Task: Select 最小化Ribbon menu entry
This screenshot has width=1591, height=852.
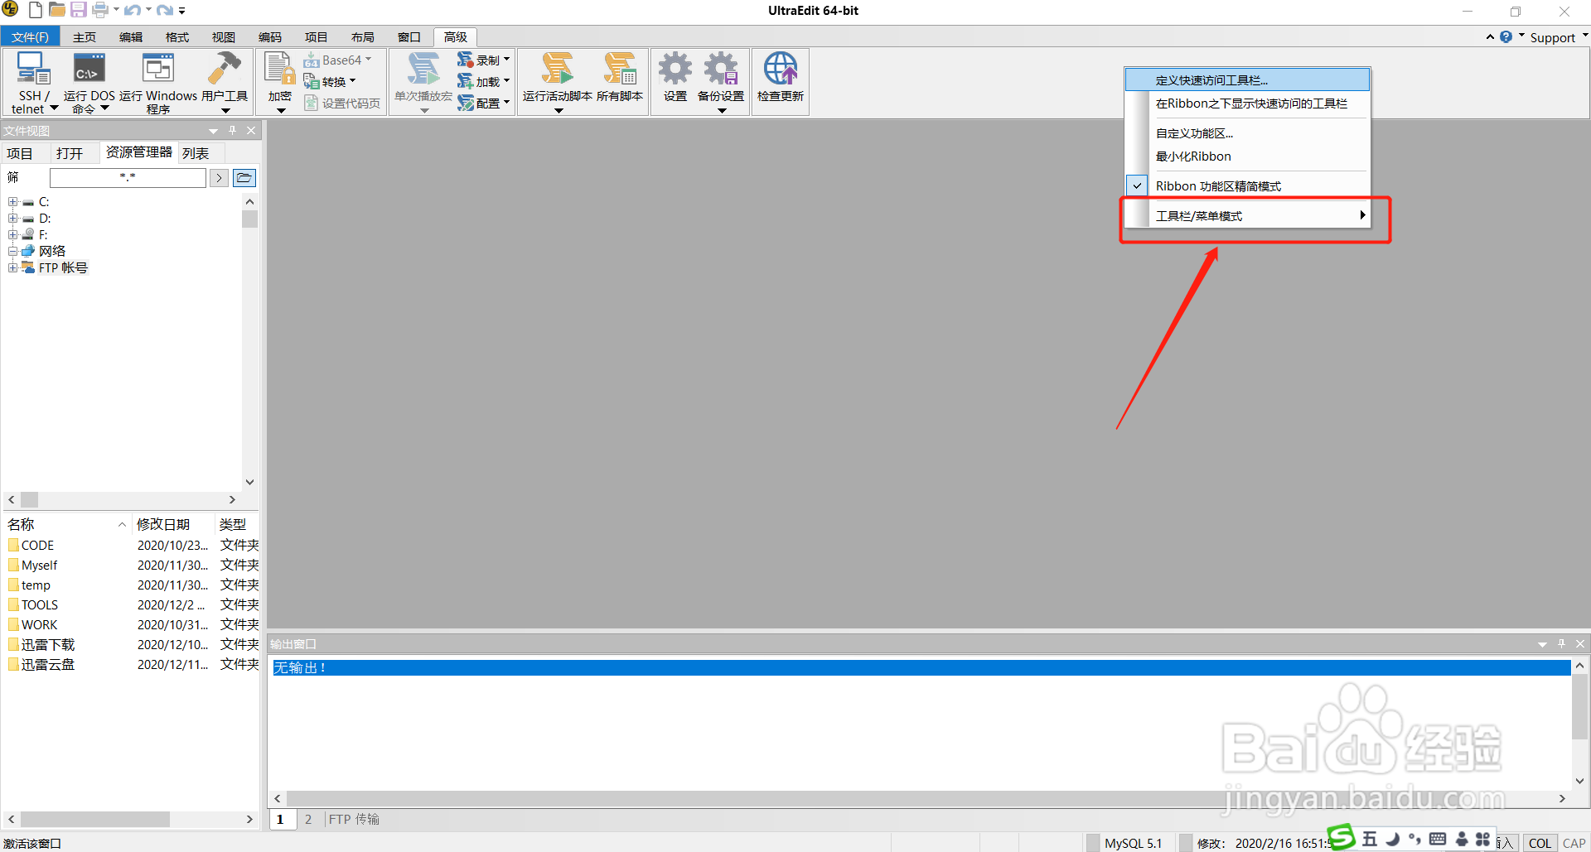Action: point(1247,156)
